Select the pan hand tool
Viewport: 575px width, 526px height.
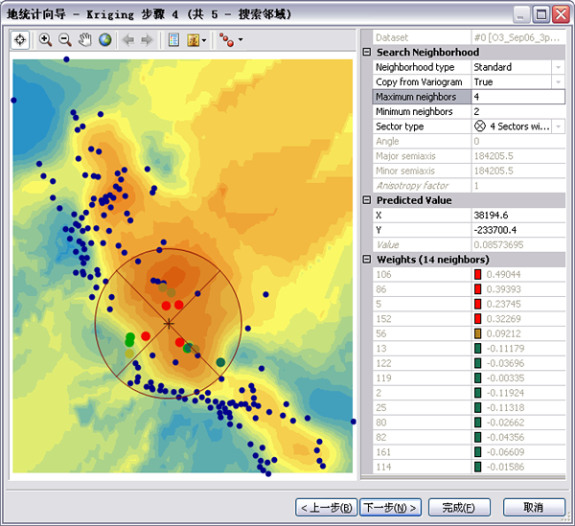coord(85,40)
